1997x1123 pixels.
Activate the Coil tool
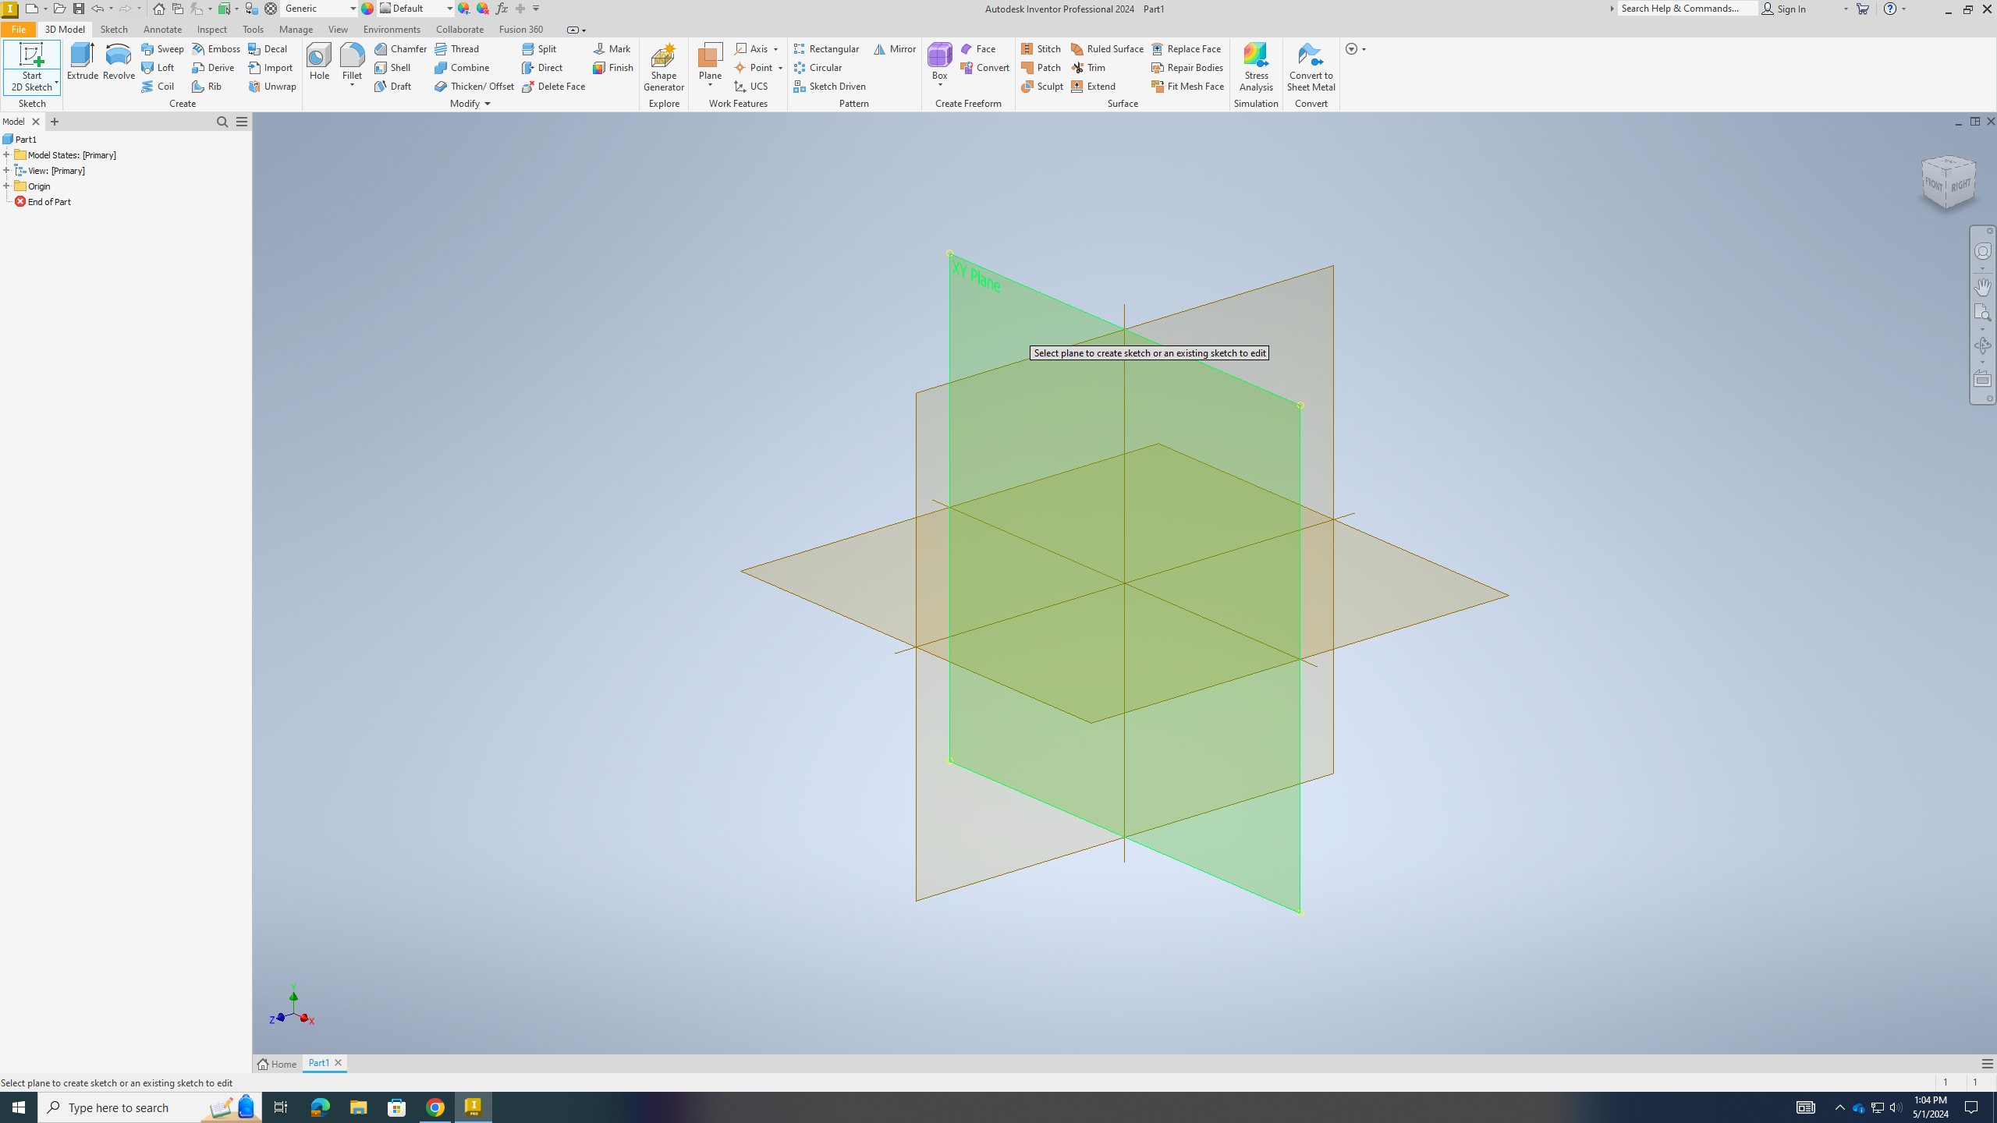click(x=158, y=86)
